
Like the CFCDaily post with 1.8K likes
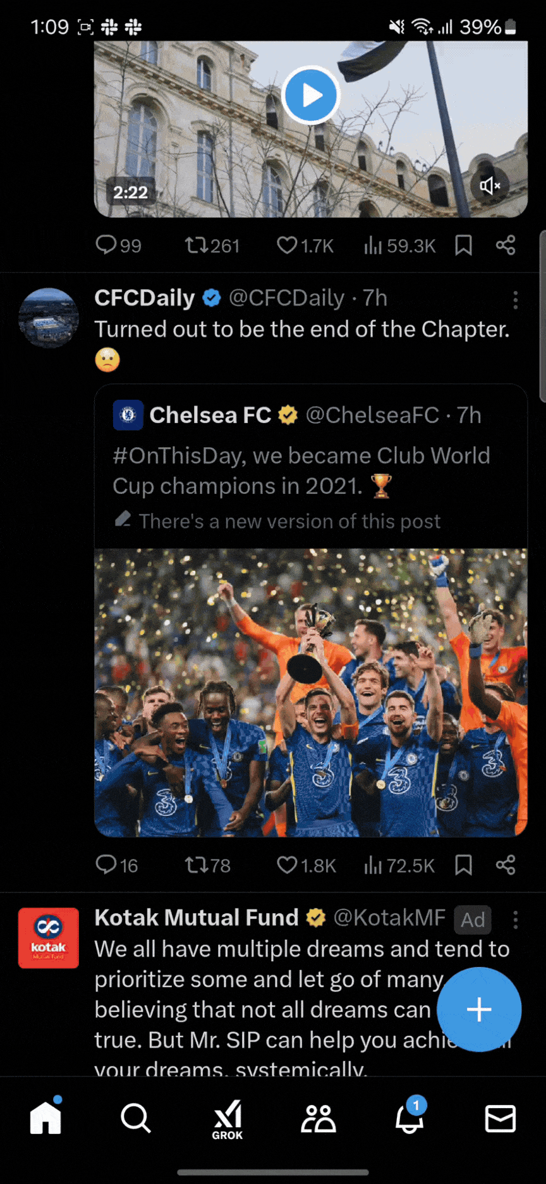(x=288, y=865)
